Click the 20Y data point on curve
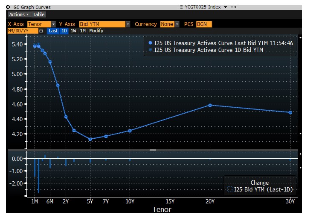 pyautogui.click(x=210, y=105)
